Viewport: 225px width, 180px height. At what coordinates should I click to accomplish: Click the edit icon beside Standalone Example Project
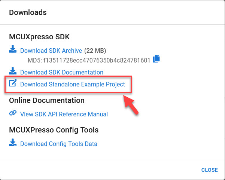coord(13,83)
